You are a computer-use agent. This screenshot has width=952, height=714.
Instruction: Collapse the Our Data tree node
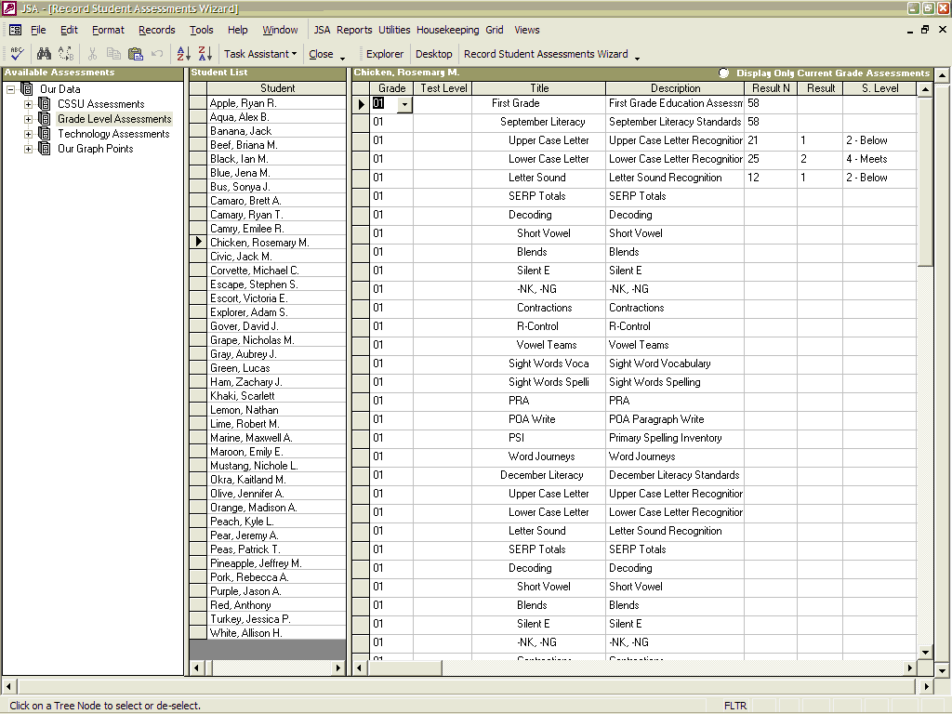click(x=10, y=89)
